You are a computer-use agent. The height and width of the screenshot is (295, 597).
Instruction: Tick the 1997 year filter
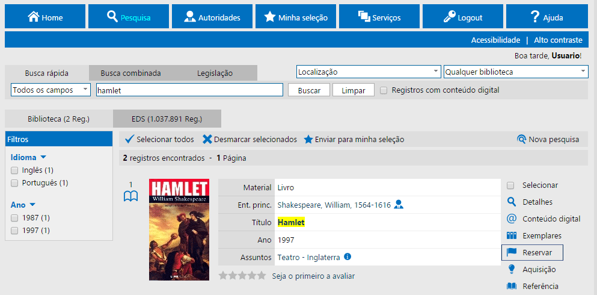pos(14,231)
